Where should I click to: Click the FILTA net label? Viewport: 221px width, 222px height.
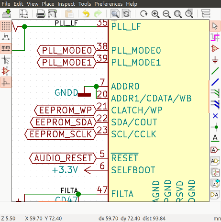click(x=69, y=190)
